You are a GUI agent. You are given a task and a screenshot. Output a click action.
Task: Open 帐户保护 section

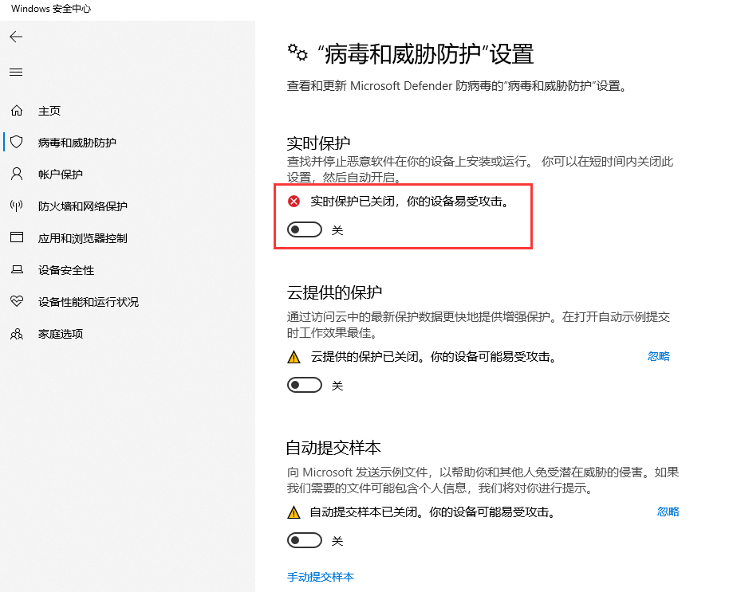pos(61,174)
